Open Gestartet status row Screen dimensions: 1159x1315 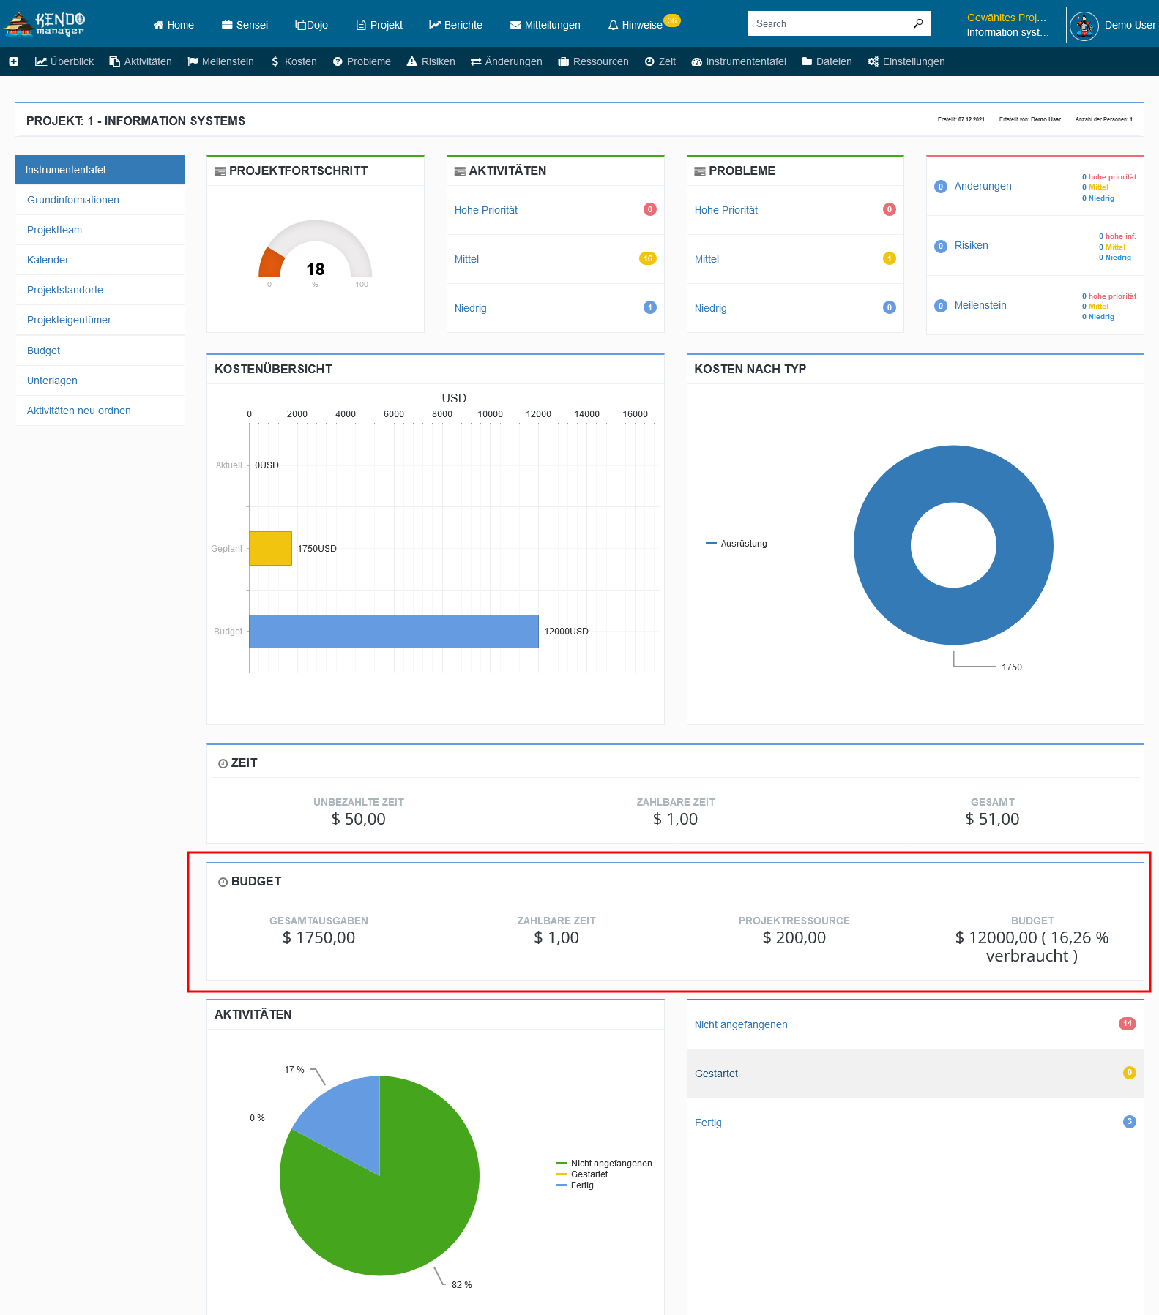[915, 1074]
